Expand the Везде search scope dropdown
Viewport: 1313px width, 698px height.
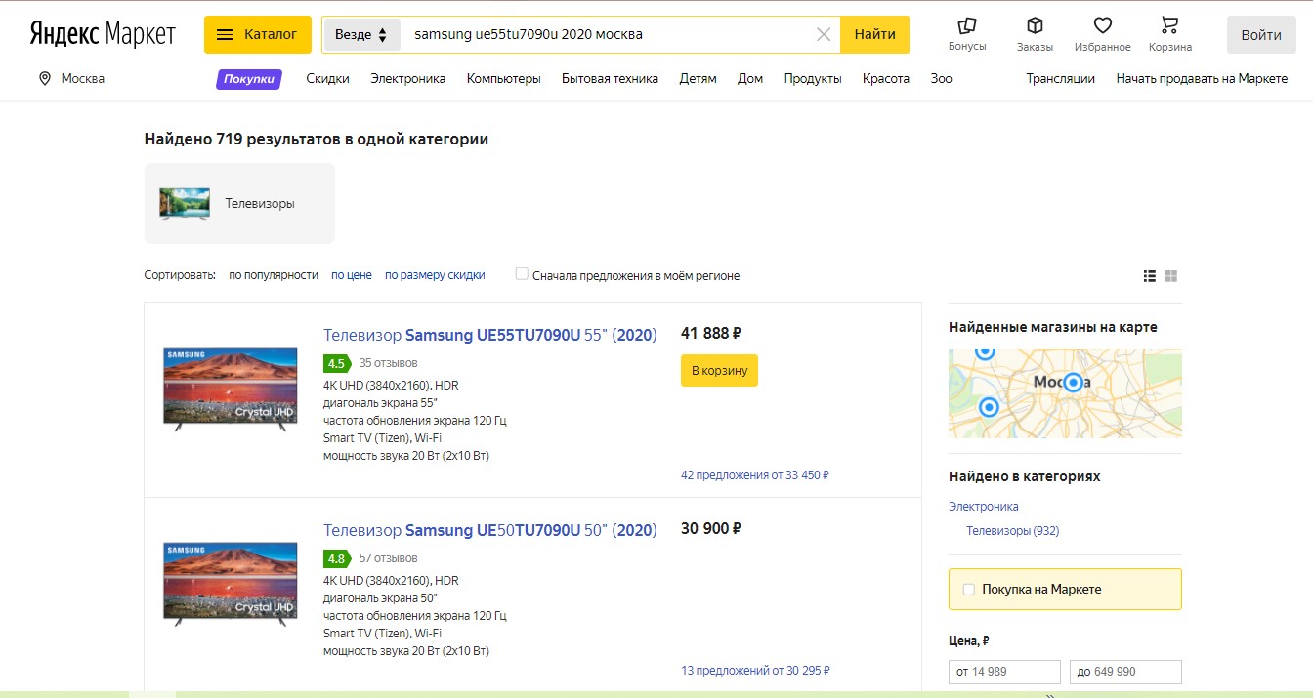361,34
